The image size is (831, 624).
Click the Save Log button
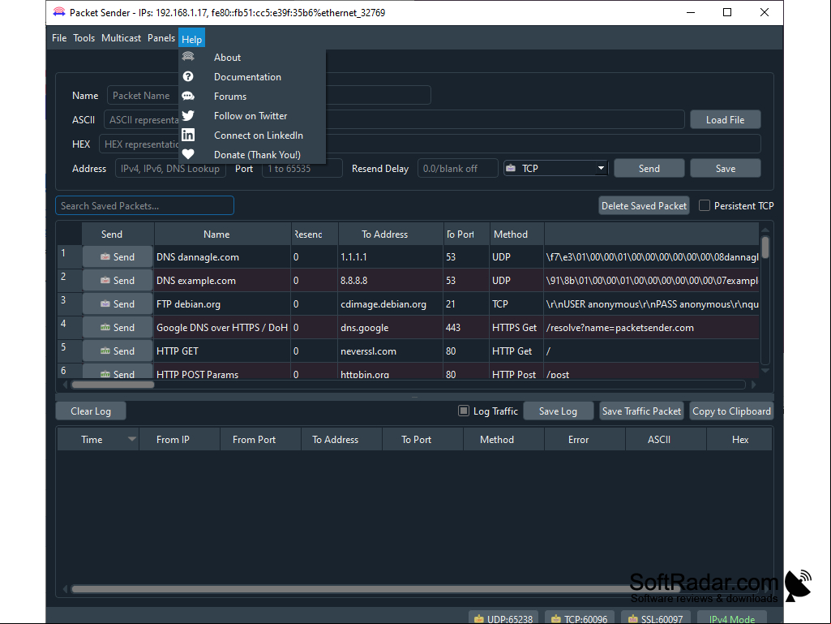coord(558,411)
